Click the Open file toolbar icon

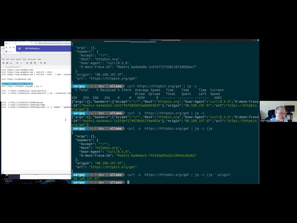pyautogui.click(x=7, y=63)
